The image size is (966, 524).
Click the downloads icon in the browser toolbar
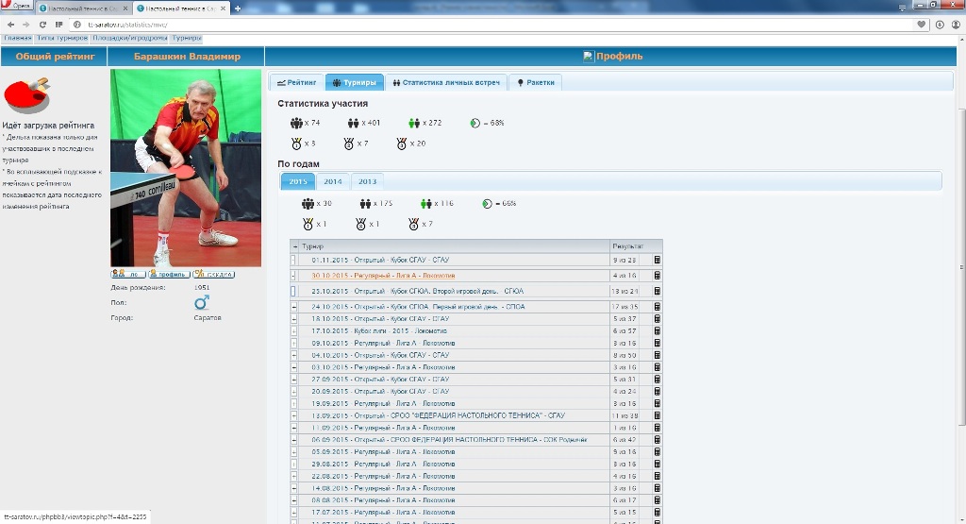940,25
